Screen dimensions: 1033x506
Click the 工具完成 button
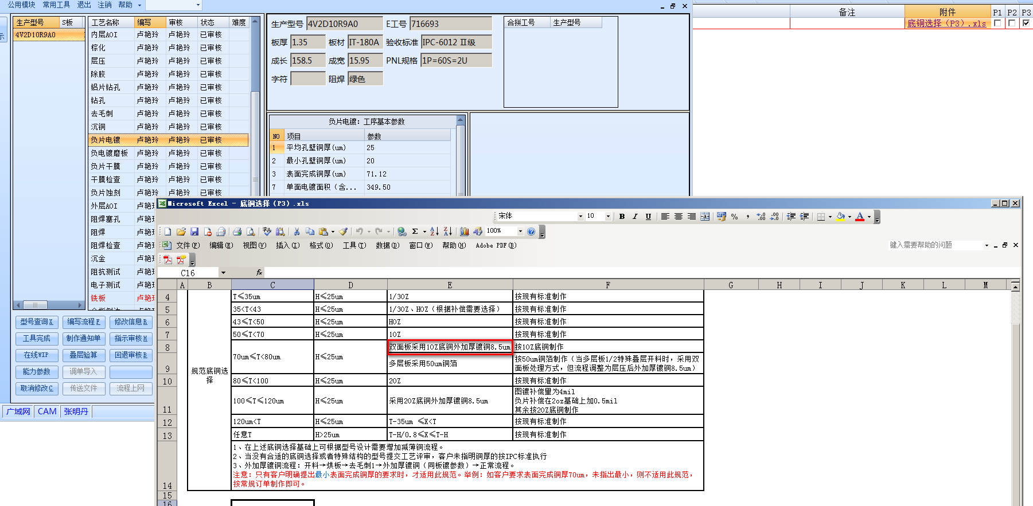point(37,339)
